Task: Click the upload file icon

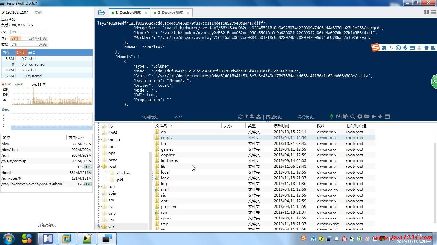Action: 258,117
